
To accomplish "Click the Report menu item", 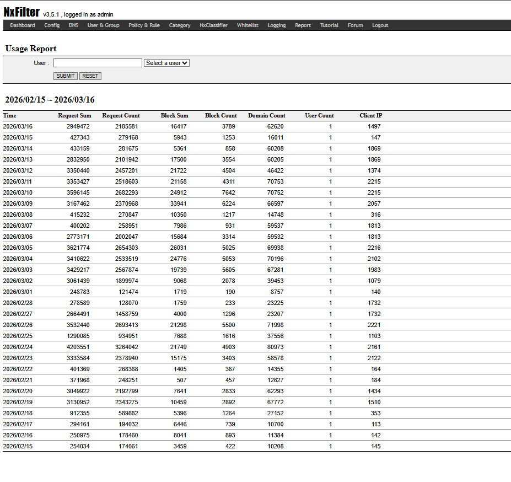I will tap(303, 25).
